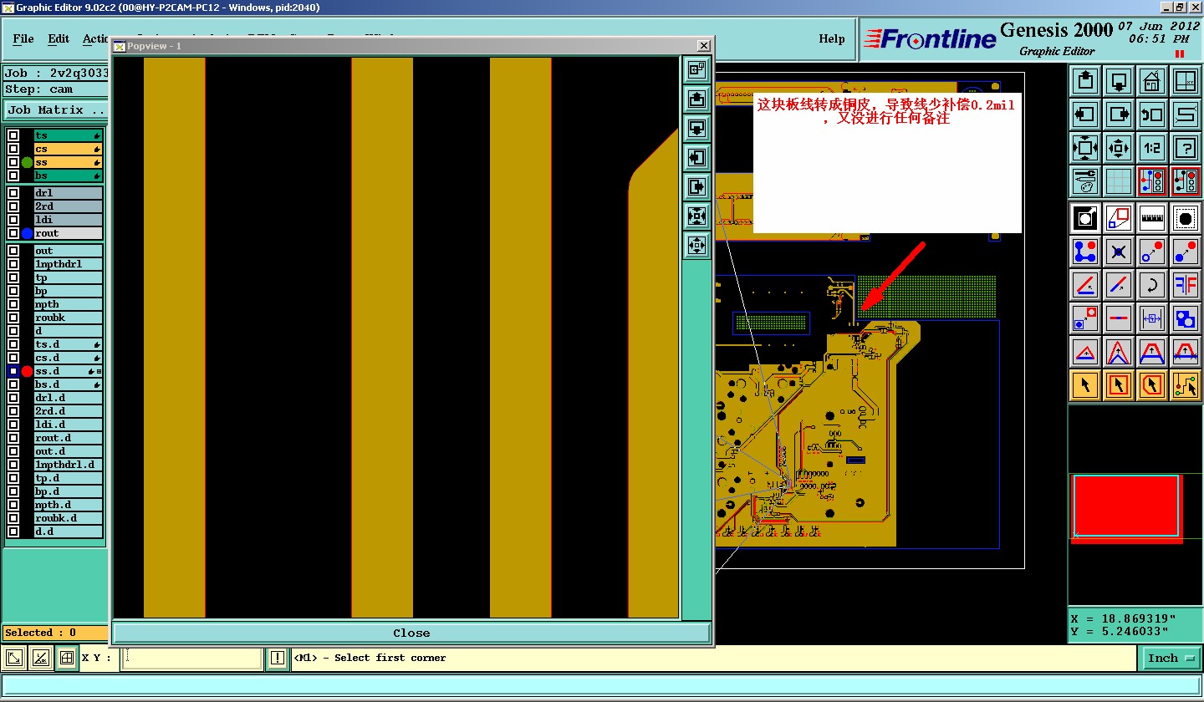Click pan-up icon in Popview side toolbar

coord(696,99)
